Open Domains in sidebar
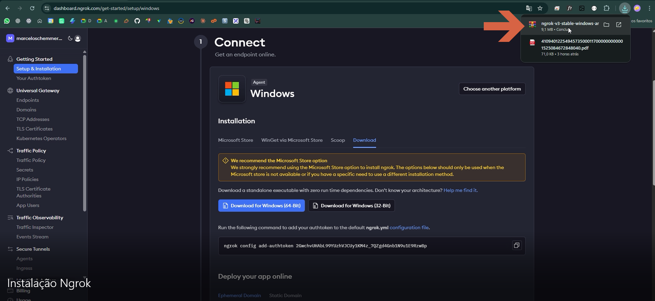 click(x=26, y=110)
